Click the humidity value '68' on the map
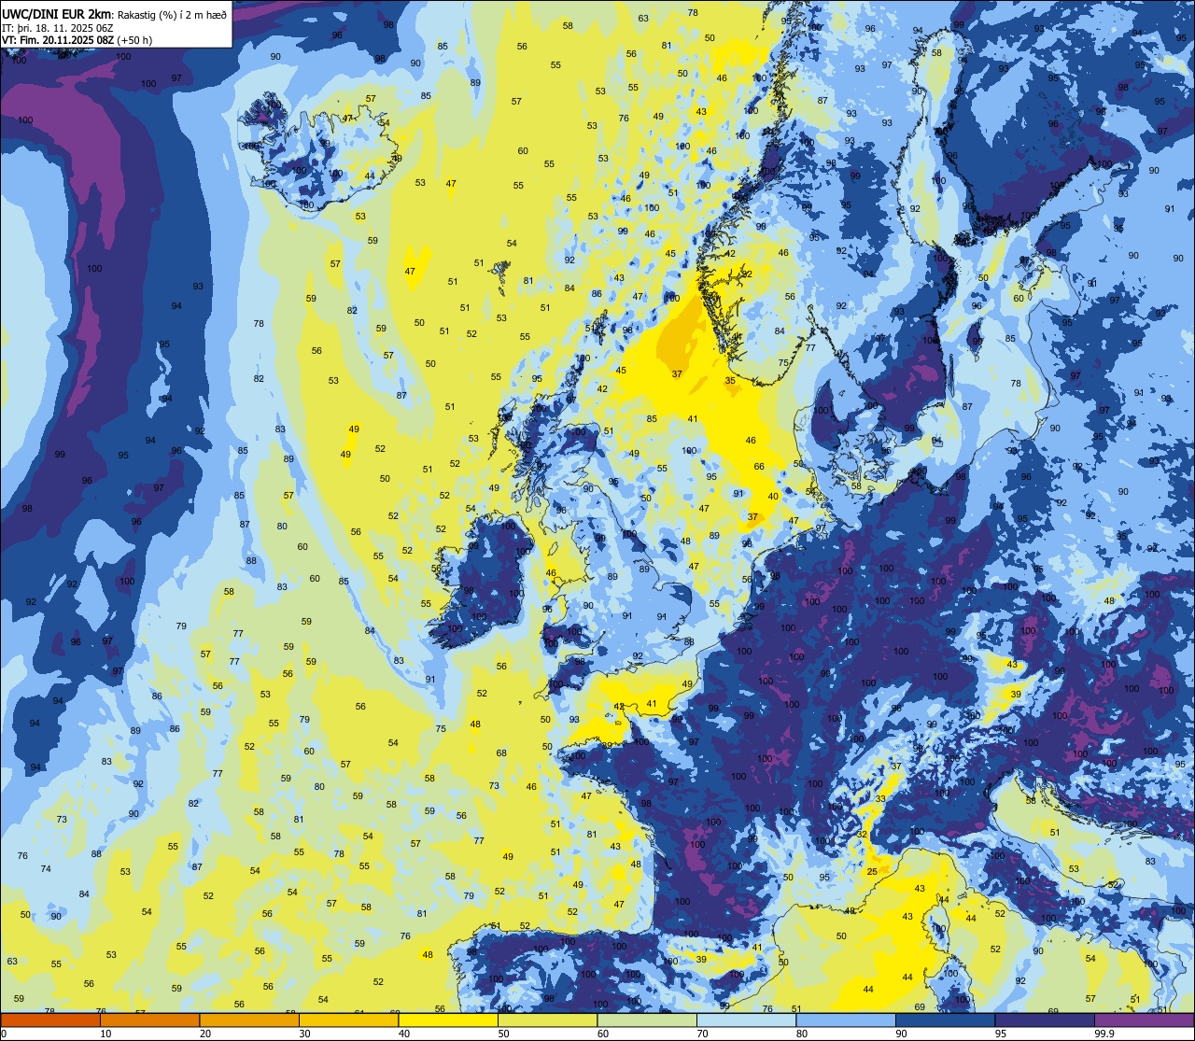The width and height of the screenshot is (1195, 1041). (501, 753)
